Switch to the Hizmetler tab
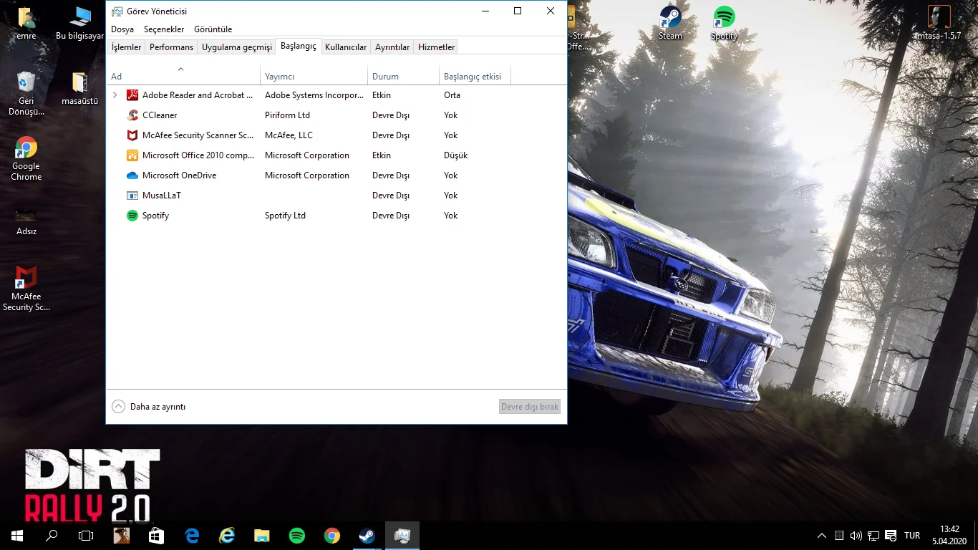 coord(436,47)
